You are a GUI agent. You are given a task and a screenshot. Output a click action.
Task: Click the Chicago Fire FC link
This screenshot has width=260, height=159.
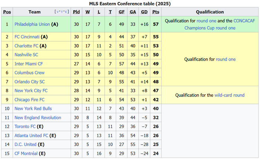(x=29, y=100)
